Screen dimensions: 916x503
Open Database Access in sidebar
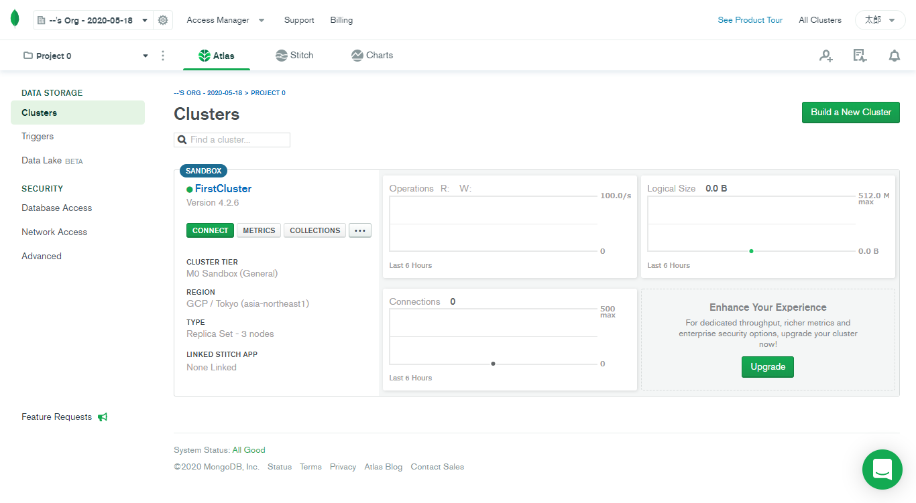[57, 208]
